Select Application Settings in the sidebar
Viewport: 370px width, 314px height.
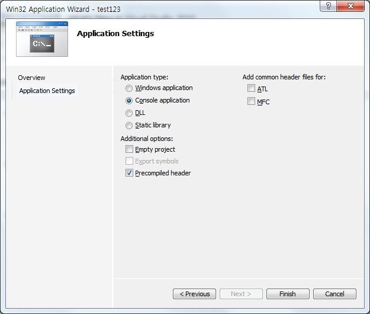click(x=47, y=91)
